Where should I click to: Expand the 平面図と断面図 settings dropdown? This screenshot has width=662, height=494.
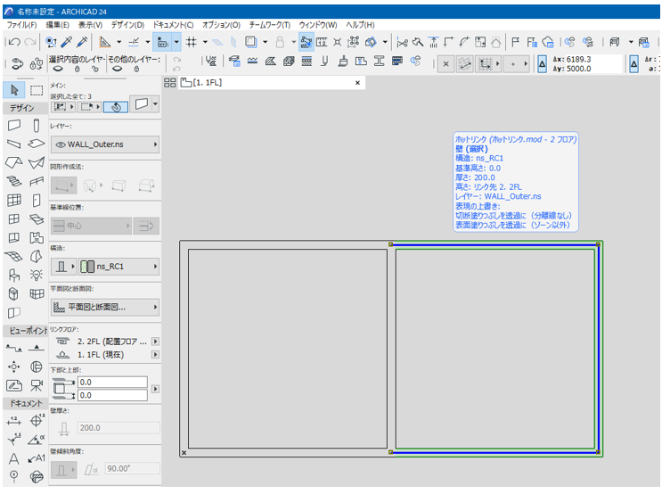[x=105, y=307]
